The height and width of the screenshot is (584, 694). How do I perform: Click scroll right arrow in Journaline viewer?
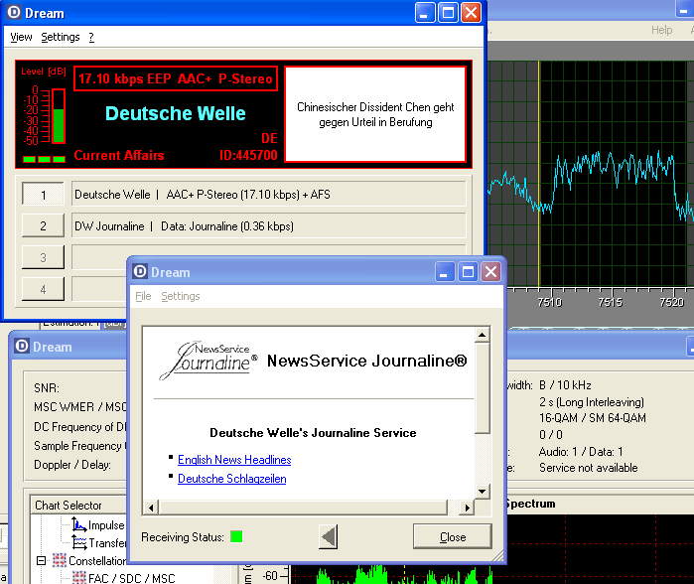pos(467,508)
